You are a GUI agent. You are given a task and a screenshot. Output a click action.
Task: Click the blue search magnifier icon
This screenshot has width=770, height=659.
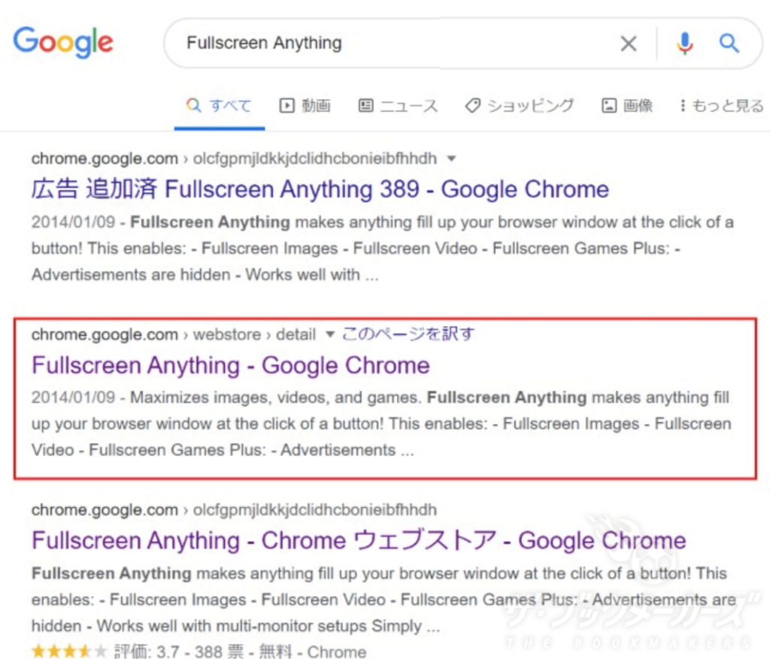point(729,43)
